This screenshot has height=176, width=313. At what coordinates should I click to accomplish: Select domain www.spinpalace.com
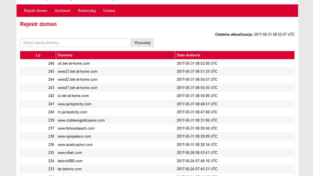[x=74, y=136]
